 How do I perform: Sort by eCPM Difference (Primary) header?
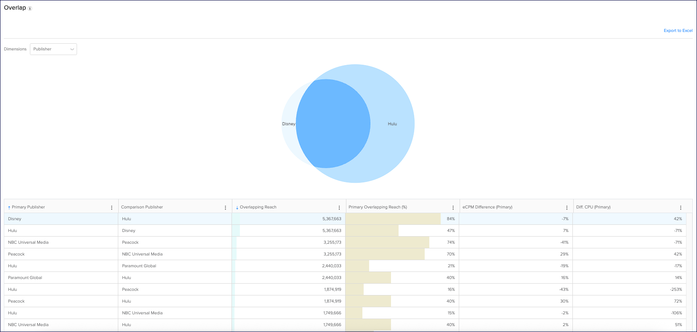pyautogui.click(x=487, y=207)
